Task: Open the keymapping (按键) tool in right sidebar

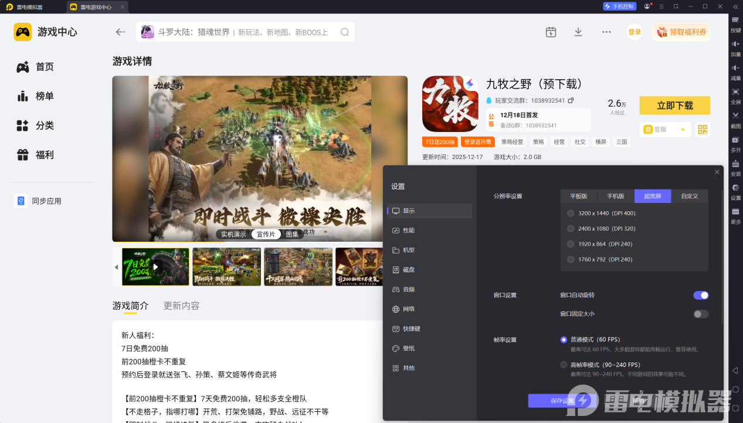Action: 735,19
